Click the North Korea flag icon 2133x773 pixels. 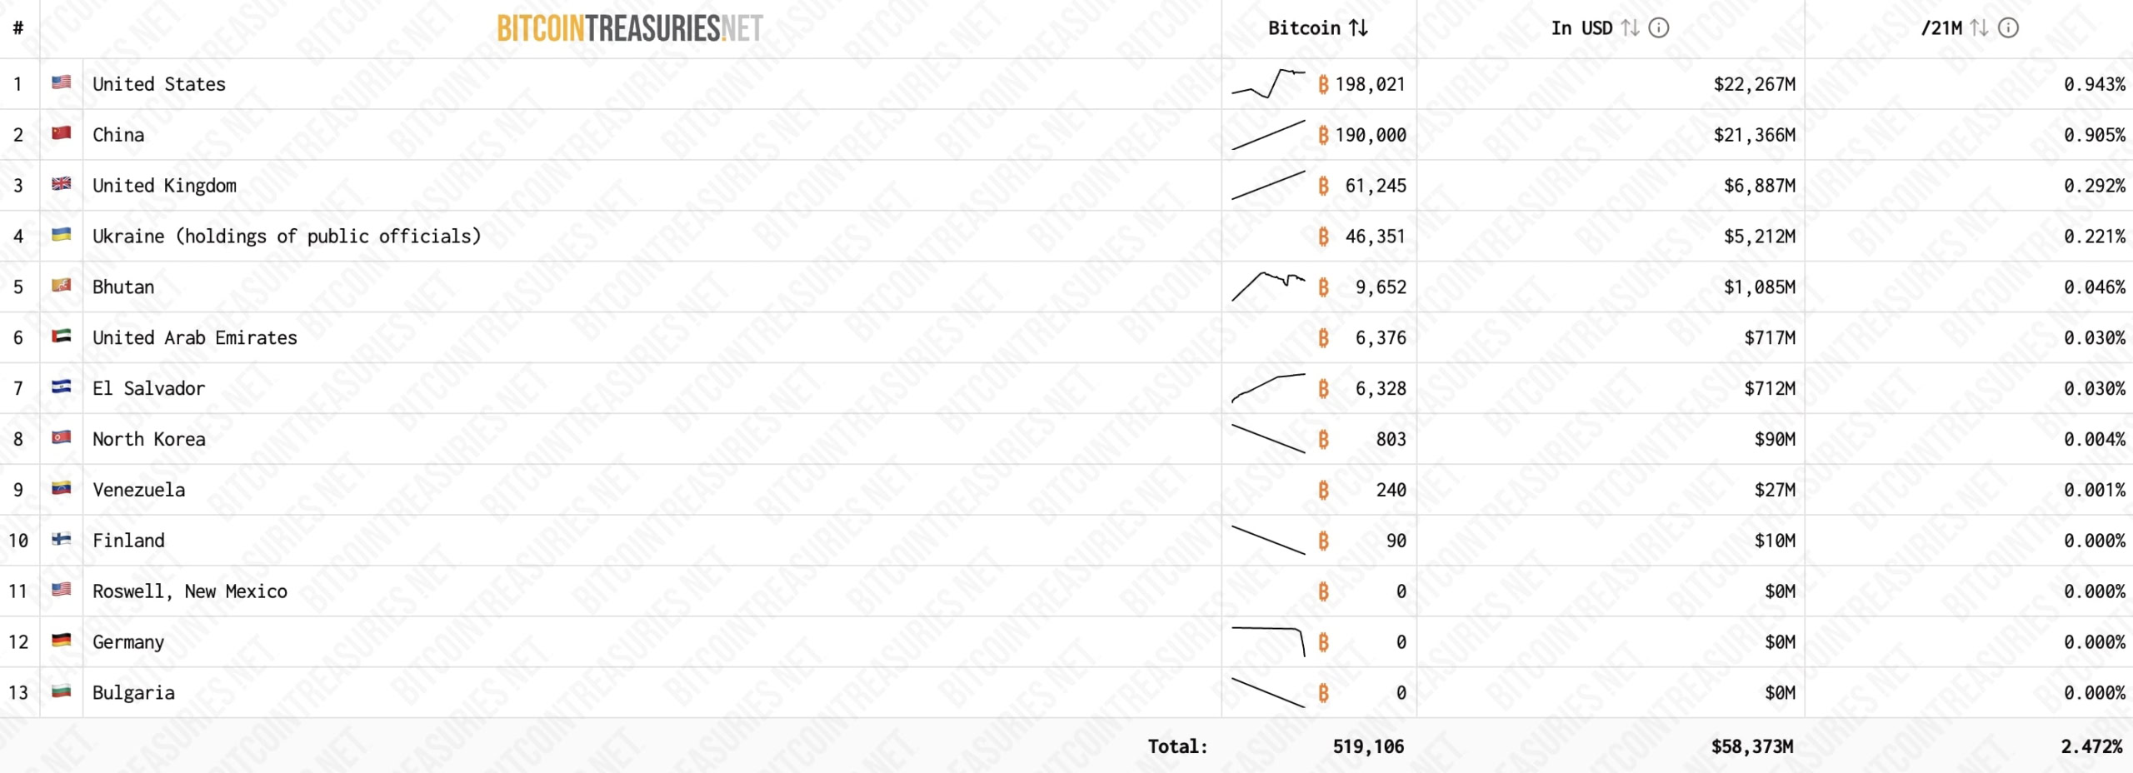point(61,437)
